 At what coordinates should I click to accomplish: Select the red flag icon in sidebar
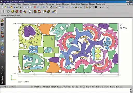pos(2,36)
